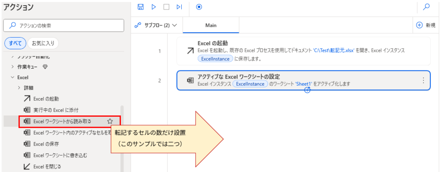The image size is (442, 172).
Task: Expand the 詳細 subgroup
Action: [19, 88]
